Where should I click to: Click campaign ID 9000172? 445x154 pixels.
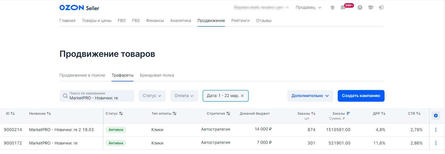tap(13, 143)
